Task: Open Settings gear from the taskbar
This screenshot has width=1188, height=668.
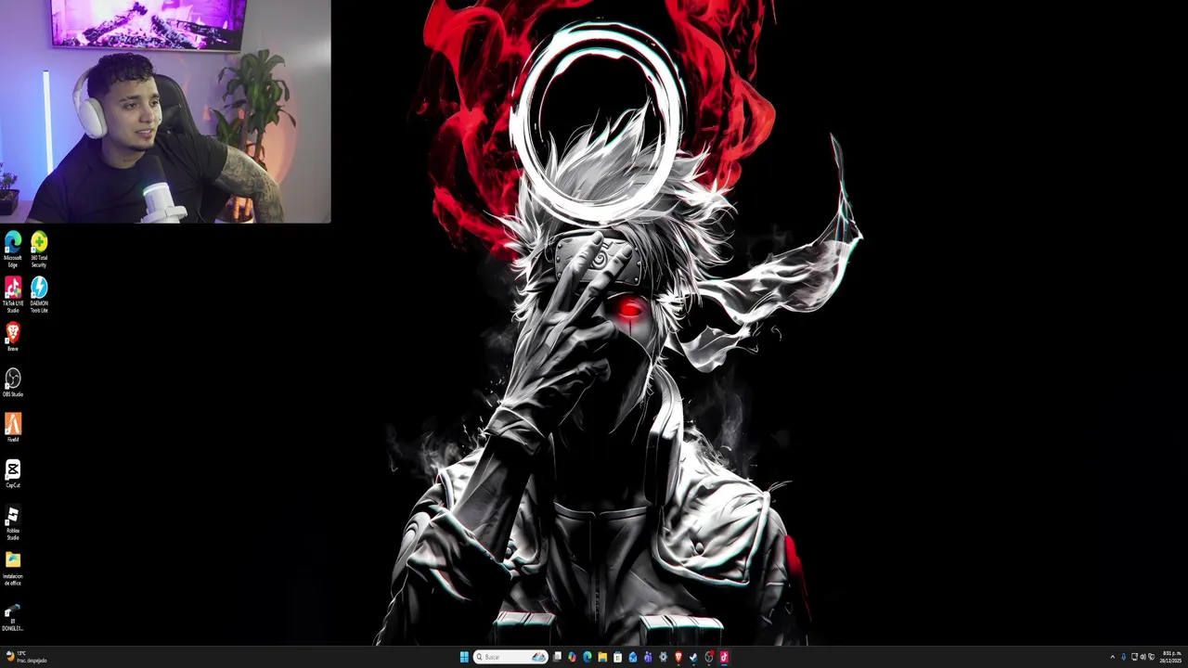Action: (x=663, y=657)
